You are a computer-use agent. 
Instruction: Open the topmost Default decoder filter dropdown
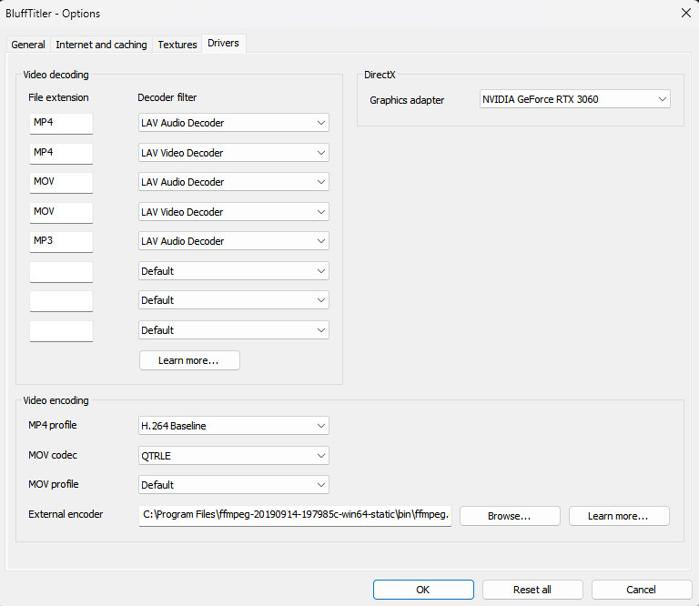click(x=234, y=271)
